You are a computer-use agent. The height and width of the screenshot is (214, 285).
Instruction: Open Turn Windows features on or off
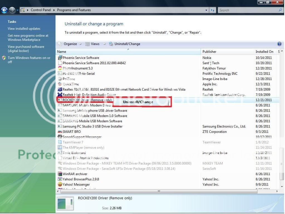click(x=29, y=60)
